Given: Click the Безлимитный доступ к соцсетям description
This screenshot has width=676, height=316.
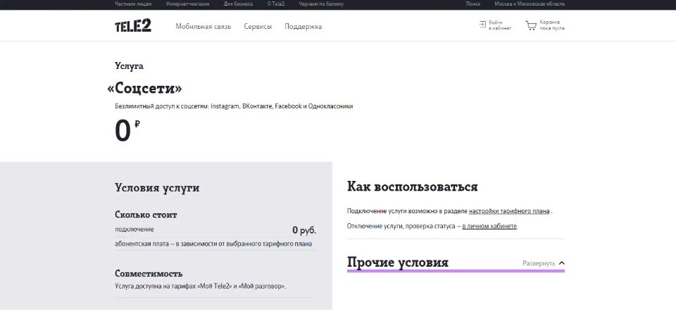Looking at the screenshot, I should point(234,106).
